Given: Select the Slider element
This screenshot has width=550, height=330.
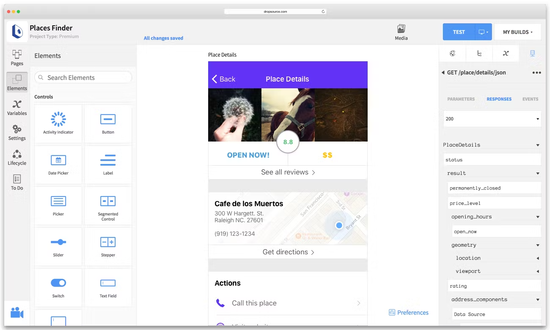Looking at the screenshot, I should [x=58, y=246].
